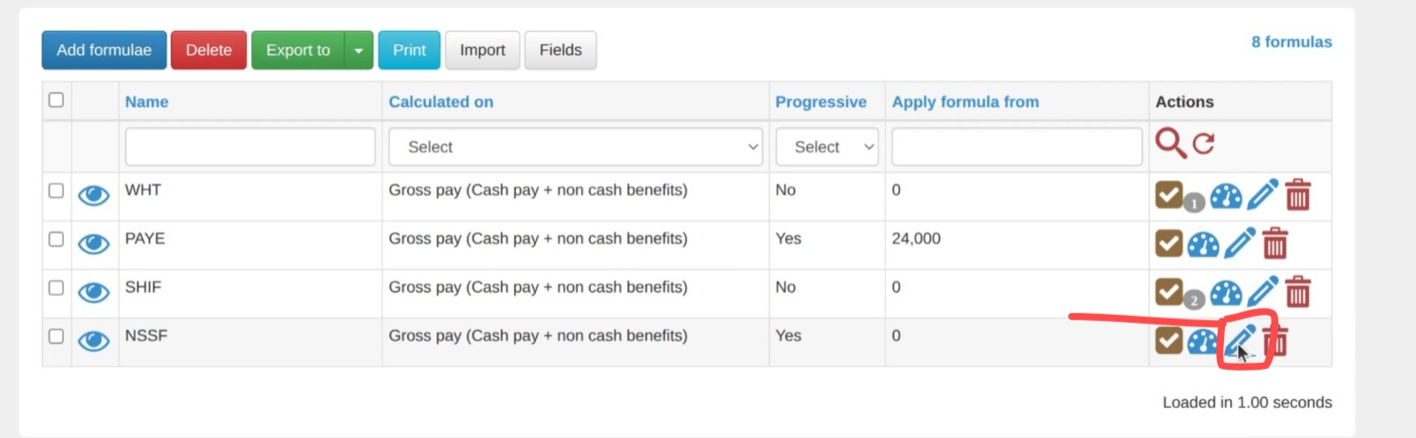Viewport: 1416px width, 438px height.
Task: Open the Calculated on filter dropdown
Action: point(575,147)
